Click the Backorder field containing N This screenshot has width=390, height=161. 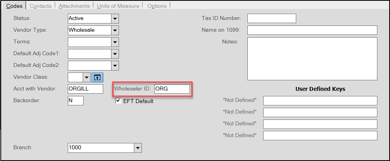pyautogui.click(x=76, y=101)
